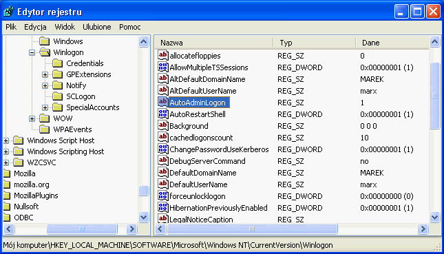
Task: Select the mozilla.org key
Action: point(32,184)
